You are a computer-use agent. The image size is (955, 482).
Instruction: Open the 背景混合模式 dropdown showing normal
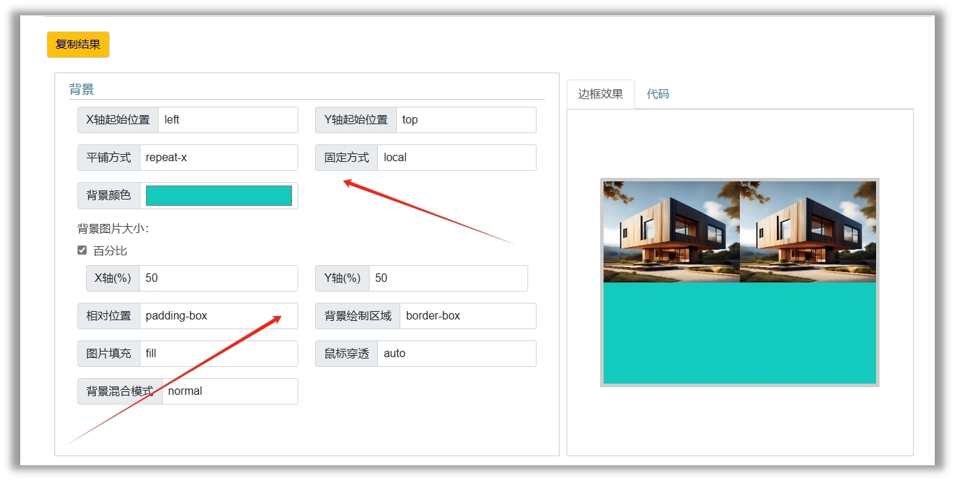coord(230,391)
